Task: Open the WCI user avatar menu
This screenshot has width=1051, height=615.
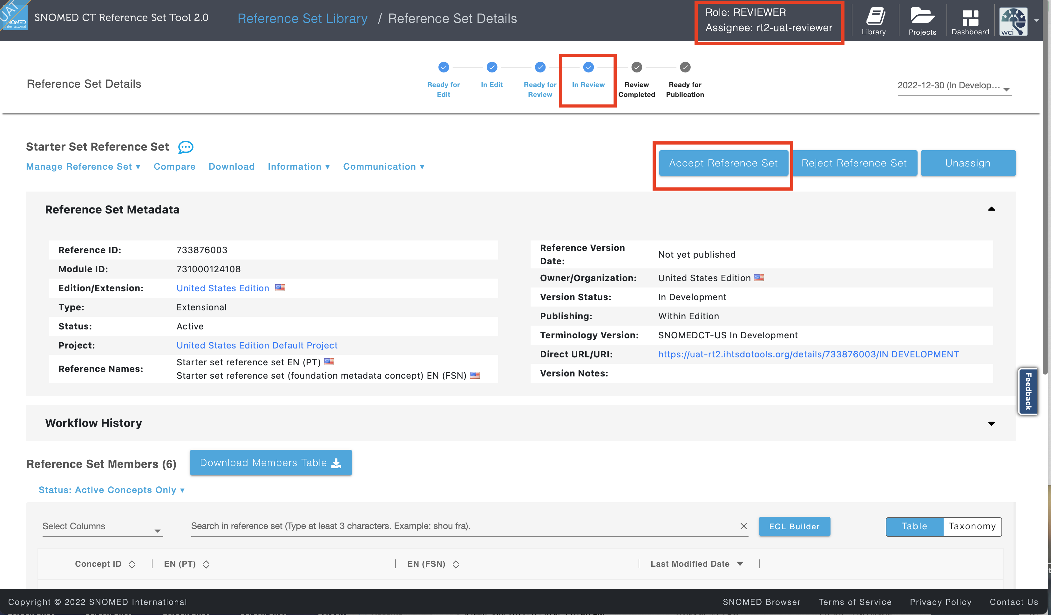Action: point(1013,21)
